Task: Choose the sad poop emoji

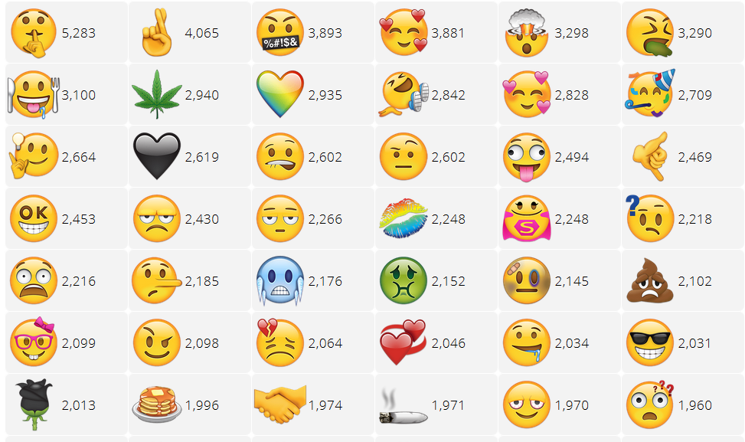Action: click(x=650, y=280)
